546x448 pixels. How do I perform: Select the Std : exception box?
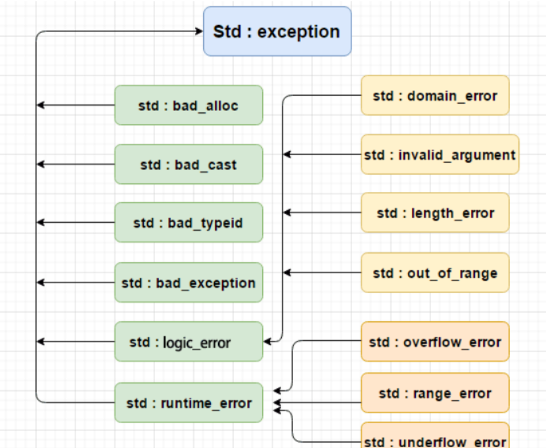(277, 32)
